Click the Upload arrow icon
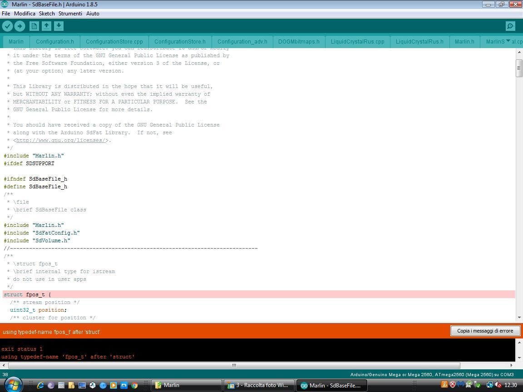The width and height of the screenshot is (523, 392). click(20, 26)
